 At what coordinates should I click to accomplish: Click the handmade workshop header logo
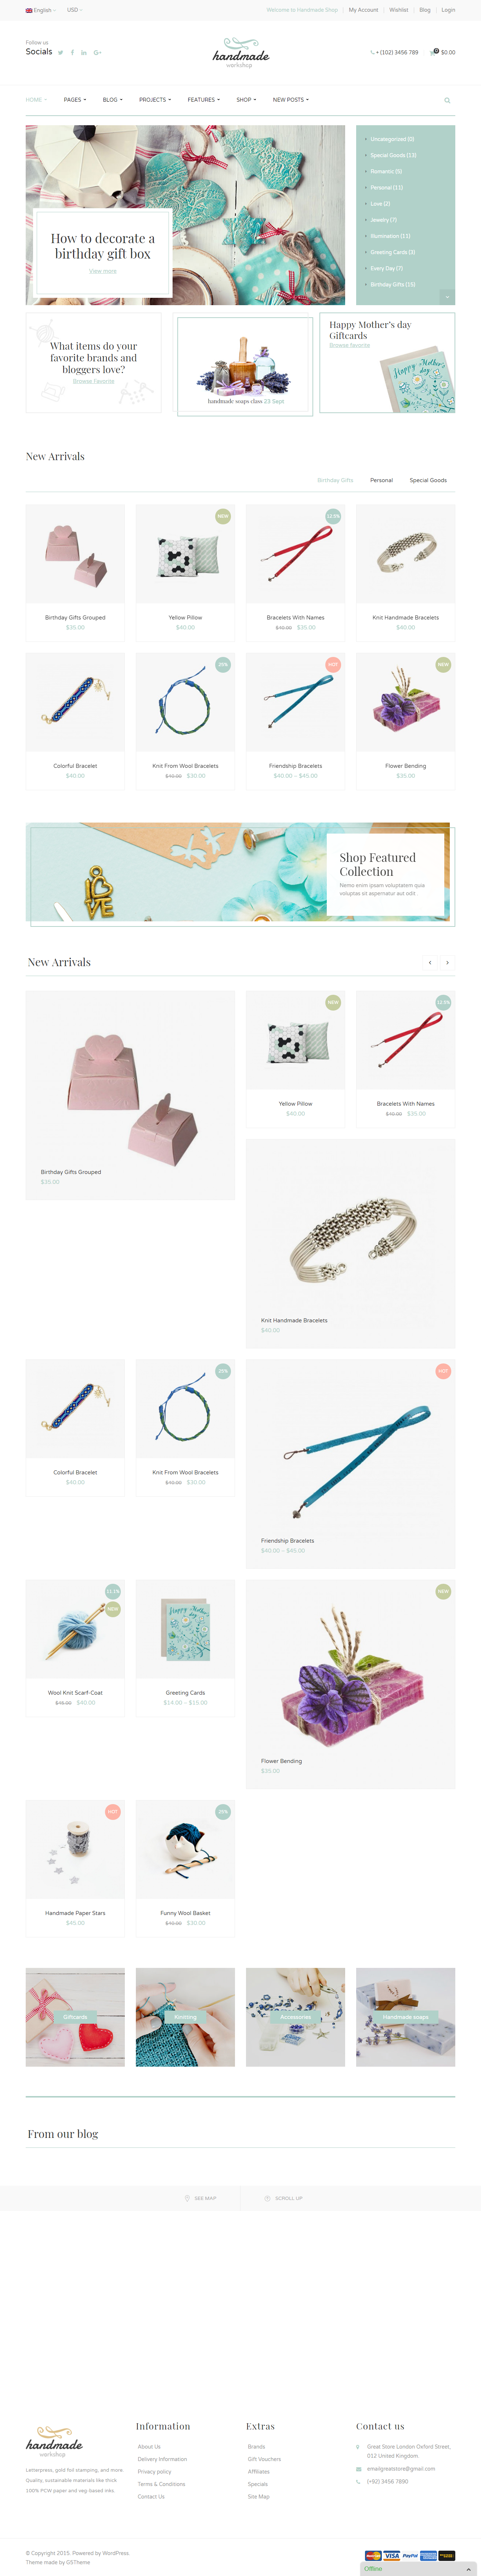241,53
